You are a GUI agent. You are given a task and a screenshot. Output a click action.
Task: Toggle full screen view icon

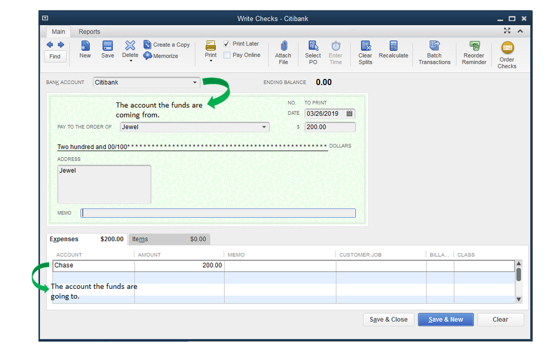(507, 31)
